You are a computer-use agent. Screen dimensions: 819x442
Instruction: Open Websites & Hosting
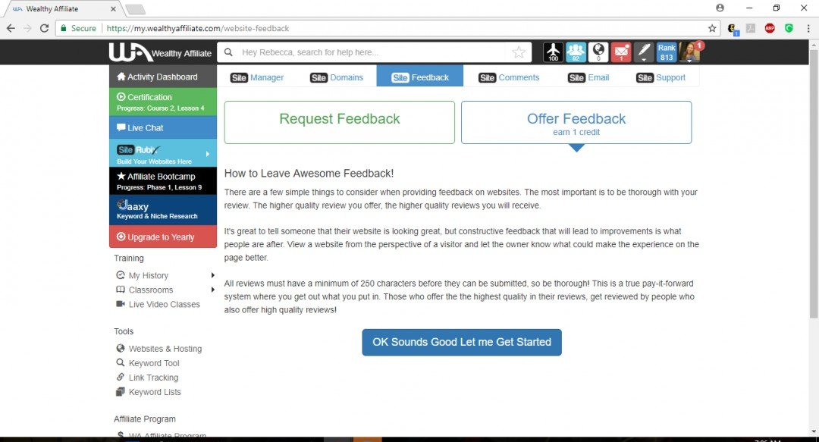[x=165, y=349]
